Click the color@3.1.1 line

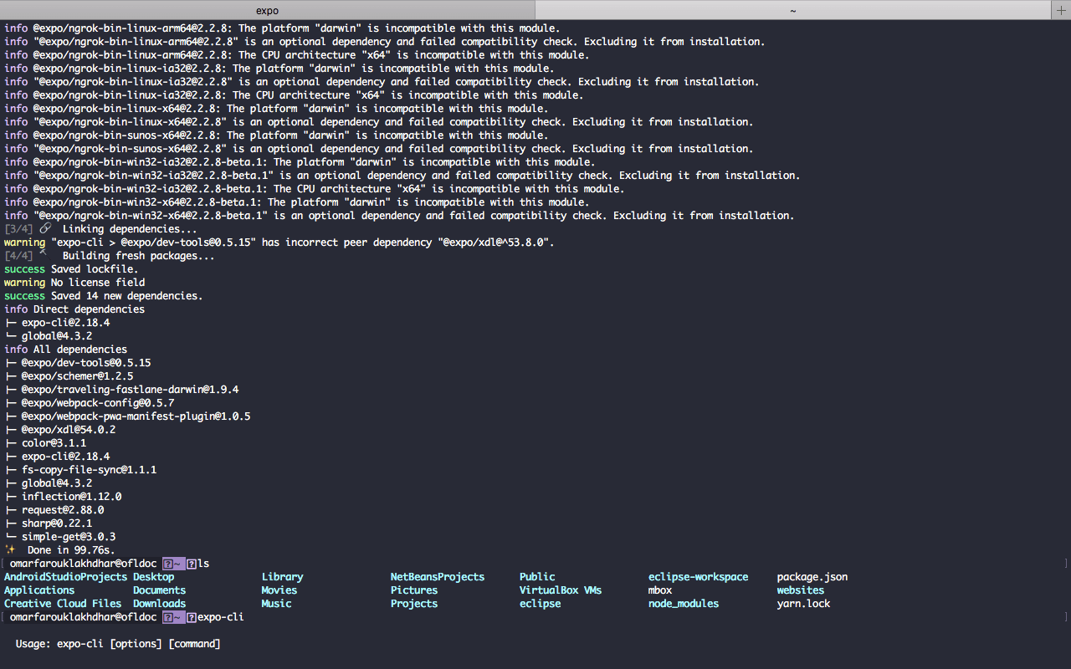pos(45,443)
